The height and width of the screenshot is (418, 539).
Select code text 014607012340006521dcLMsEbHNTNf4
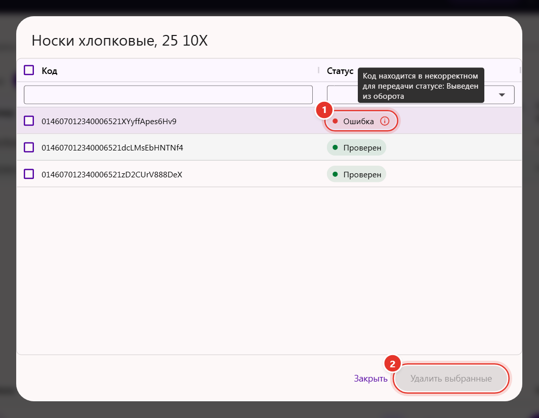point(112,148)
